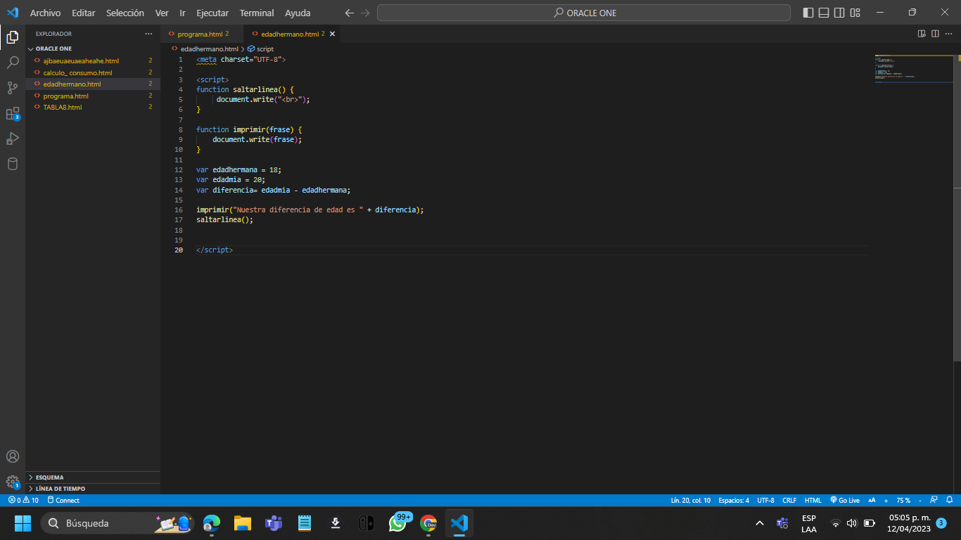
Task: Open the Selección menu
Action: (x=125, y=13)
